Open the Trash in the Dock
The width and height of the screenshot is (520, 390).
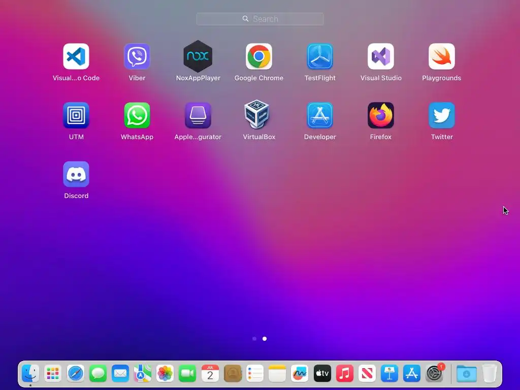(x=490, y=373)
